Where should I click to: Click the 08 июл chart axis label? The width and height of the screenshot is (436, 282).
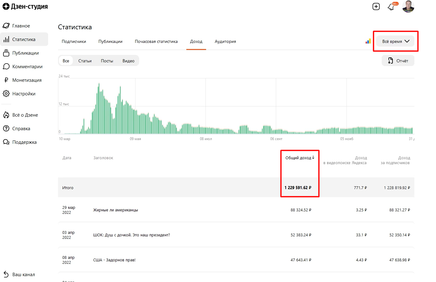[x=206, y=139]
